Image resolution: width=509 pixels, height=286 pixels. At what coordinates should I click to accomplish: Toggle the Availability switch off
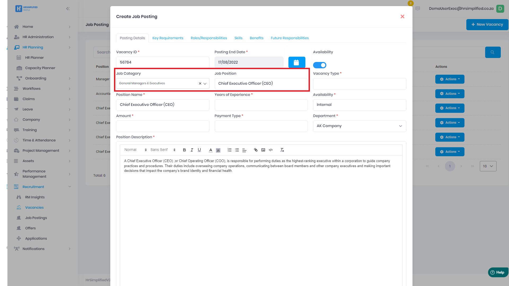point(319,65)
